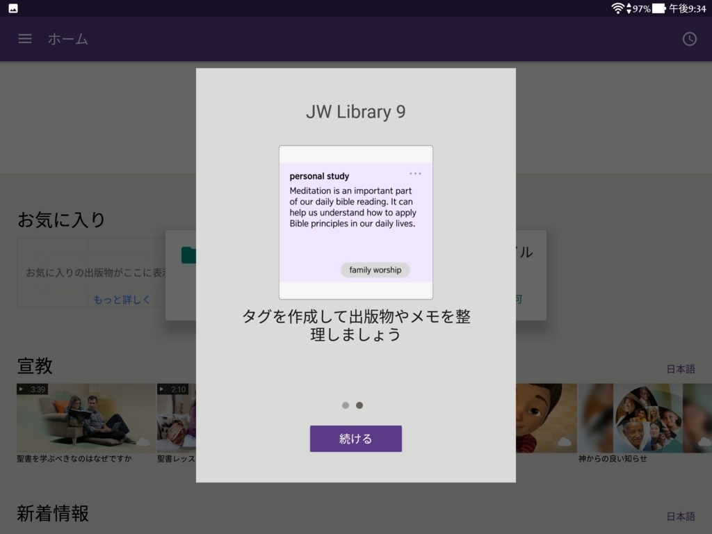Viewport: 712px width, 534px height.
Task: Tap the お気に入り heading
Action: click(x=61, y=220)
